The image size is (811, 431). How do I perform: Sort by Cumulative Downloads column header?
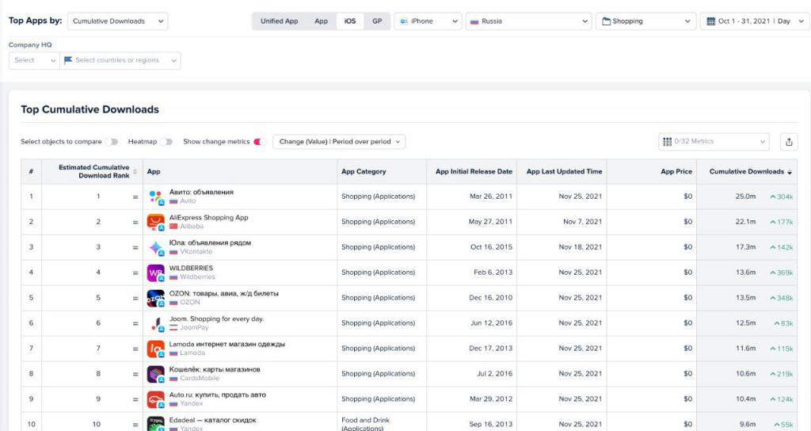coord(746,172)
